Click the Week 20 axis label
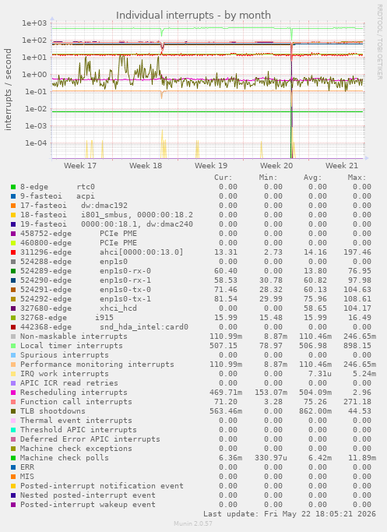 [x=276, y=166]
